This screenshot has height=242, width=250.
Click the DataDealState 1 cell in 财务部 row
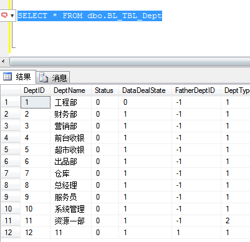[145, 114]
